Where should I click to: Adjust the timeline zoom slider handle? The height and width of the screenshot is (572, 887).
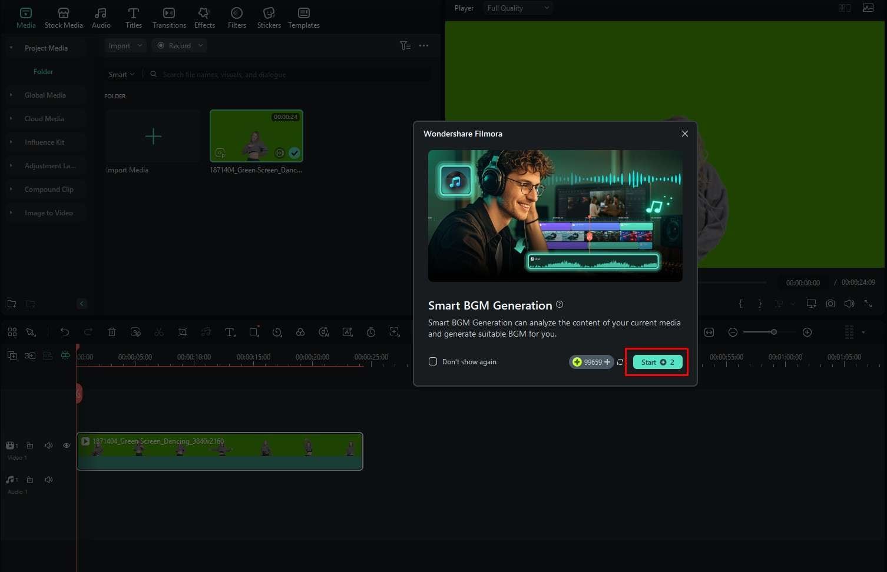774,332
